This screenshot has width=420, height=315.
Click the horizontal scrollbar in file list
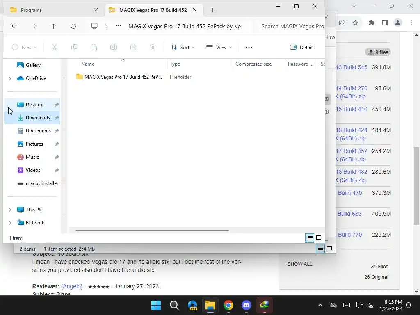pos(152,230)
